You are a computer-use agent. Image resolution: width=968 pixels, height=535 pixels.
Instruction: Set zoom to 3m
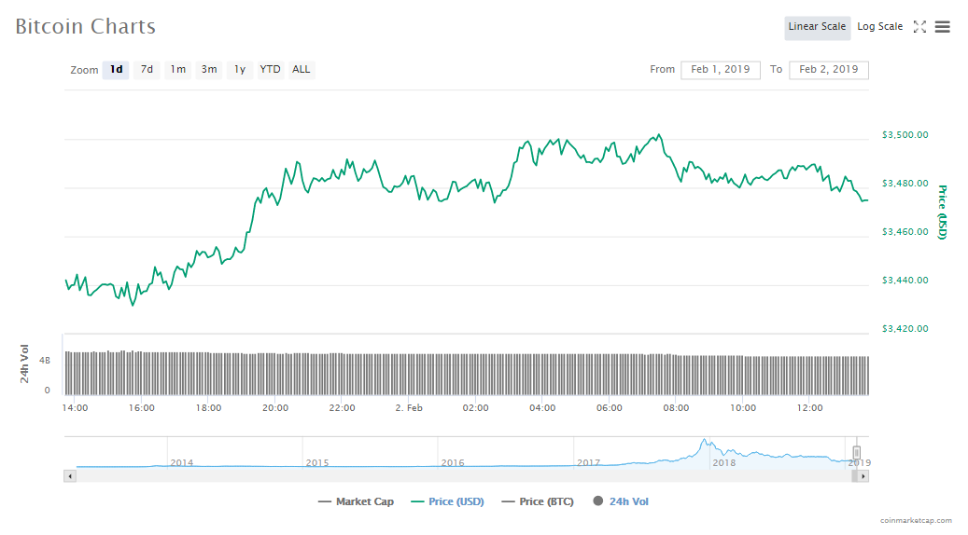pos(209,70)
